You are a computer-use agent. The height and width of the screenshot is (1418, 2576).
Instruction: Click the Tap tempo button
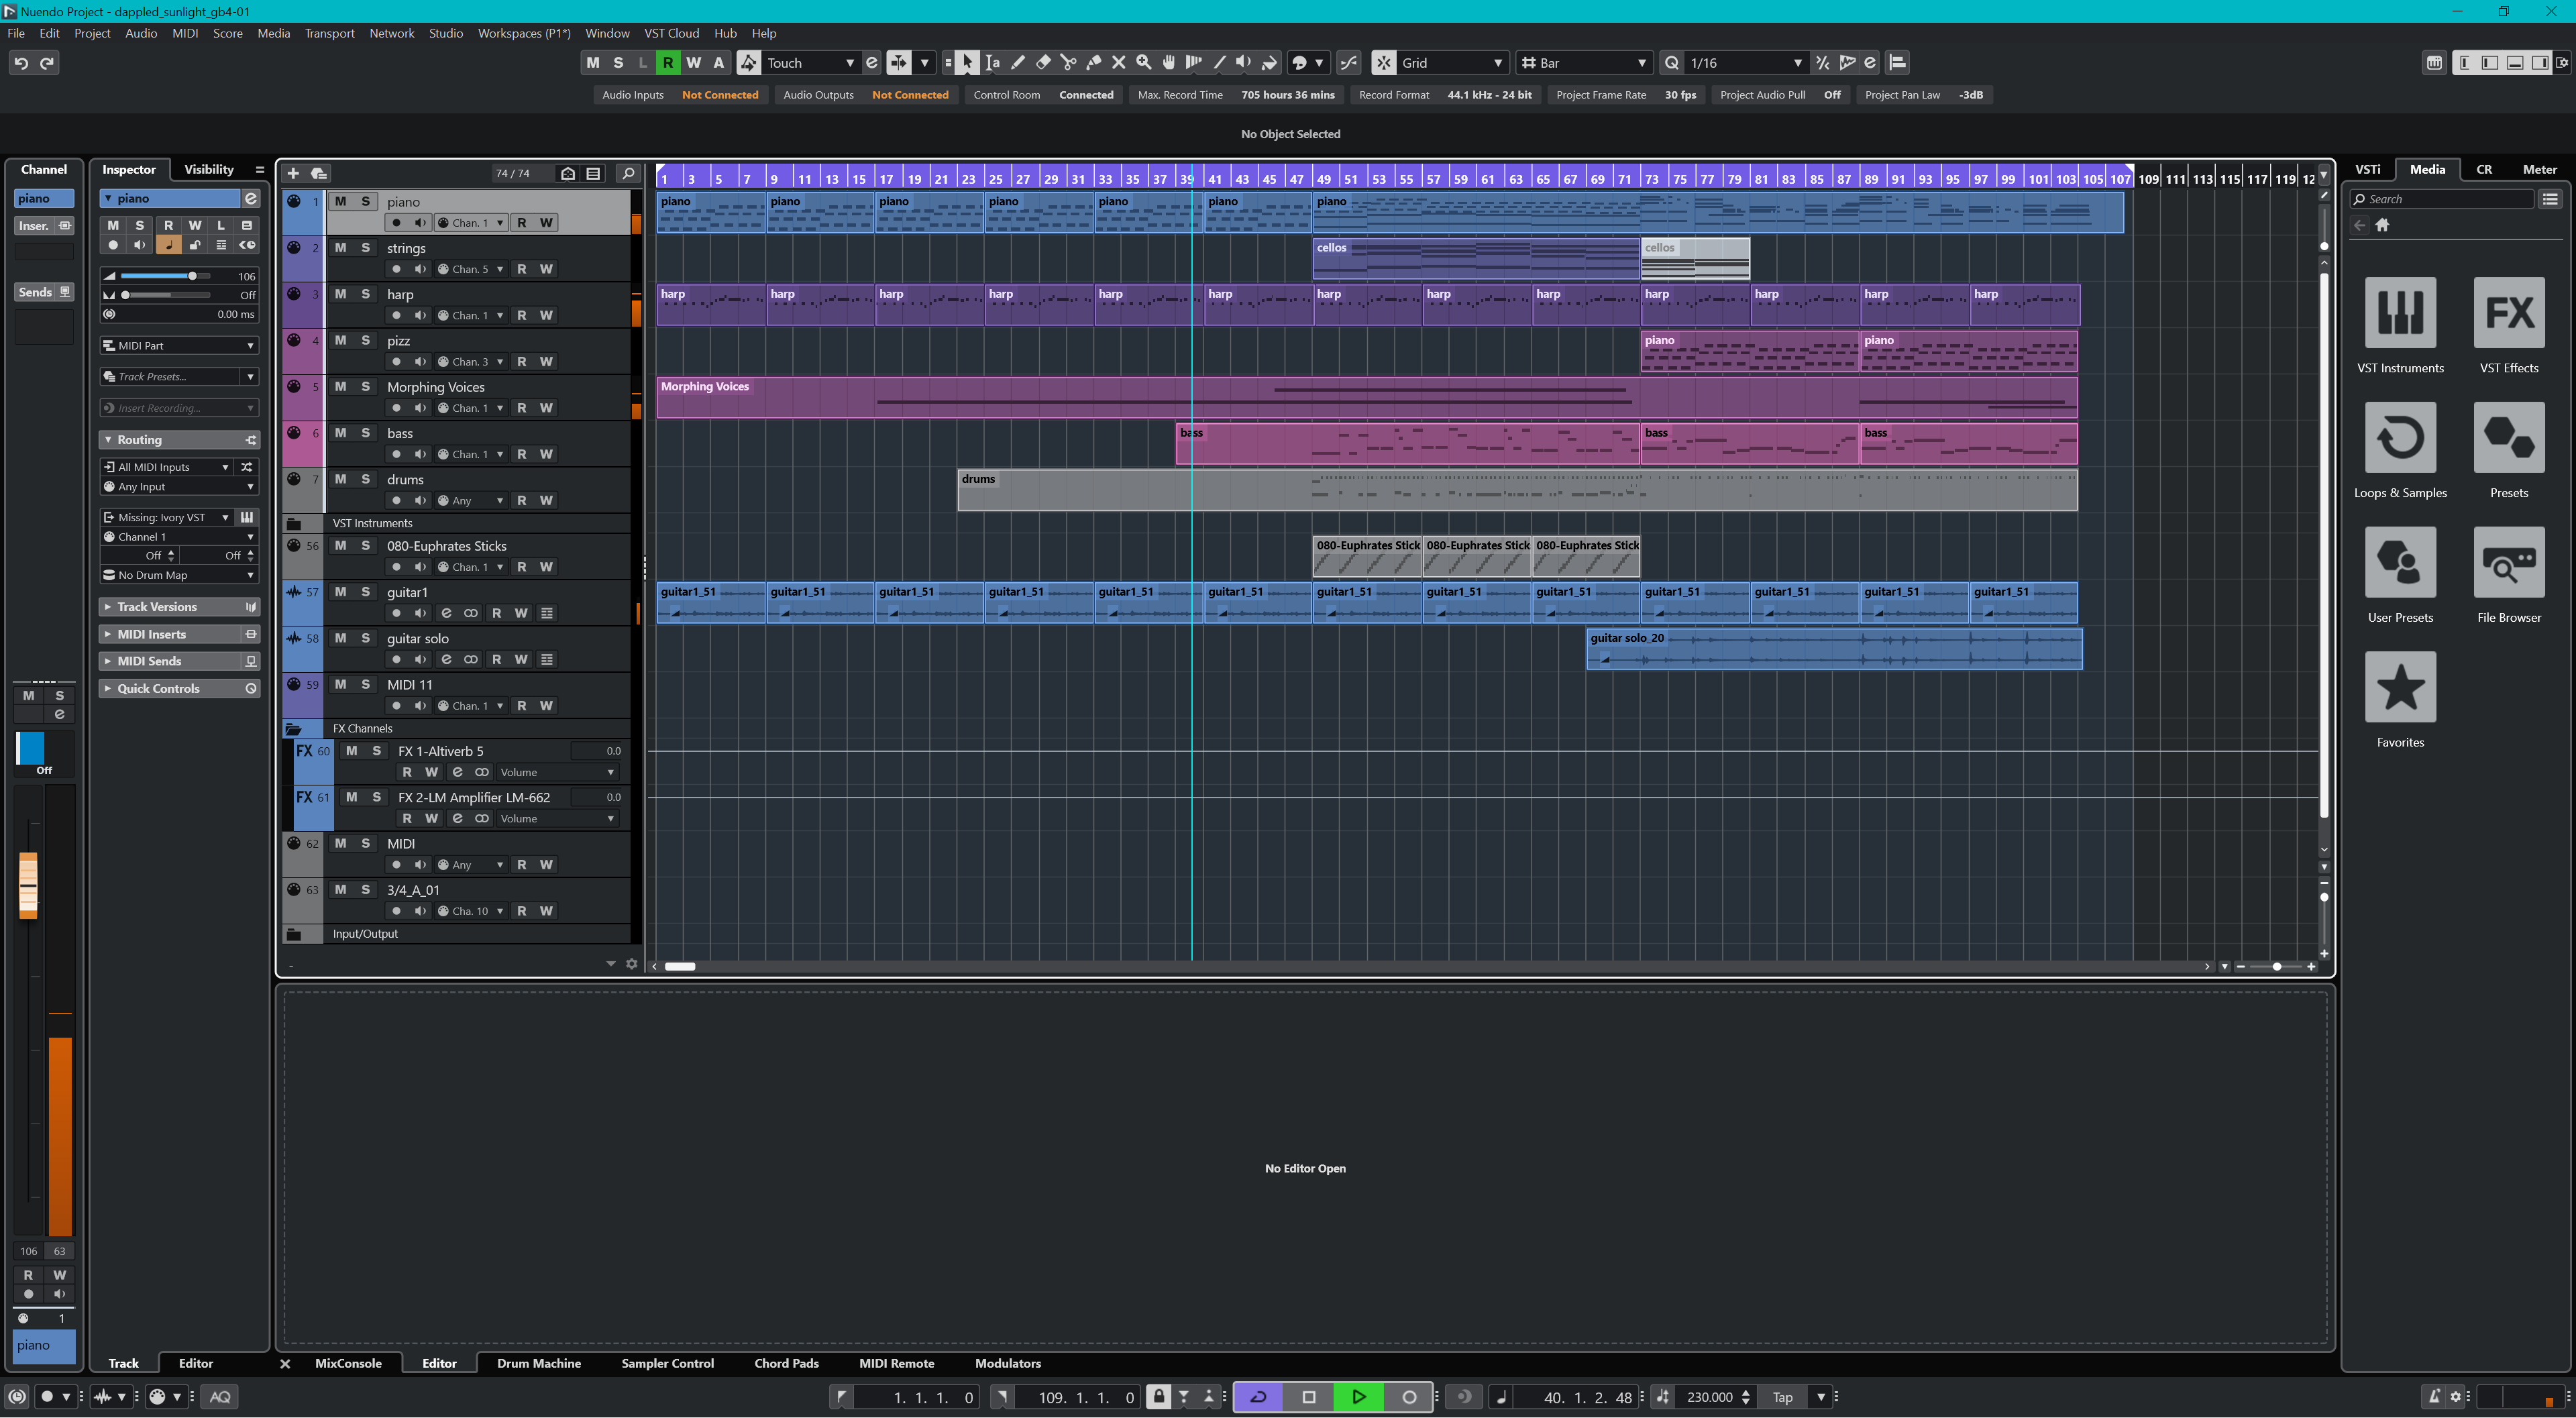click(x=1782, y=1397)
